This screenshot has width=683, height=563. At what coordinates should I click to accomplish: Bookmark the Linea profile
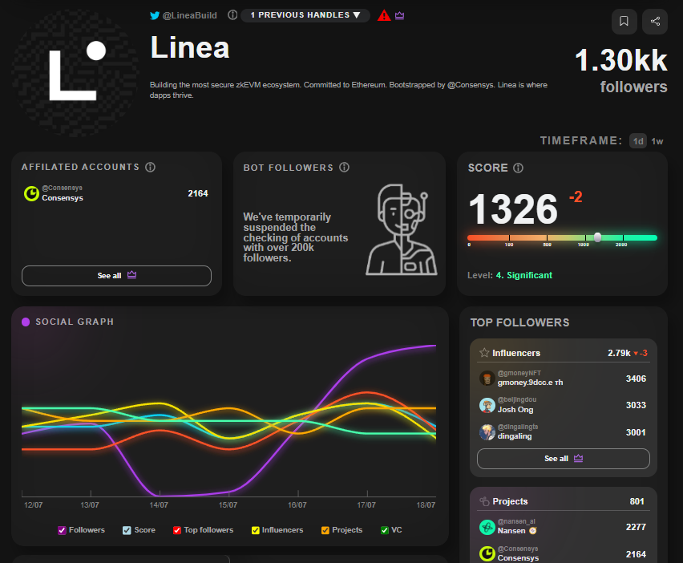624,22
